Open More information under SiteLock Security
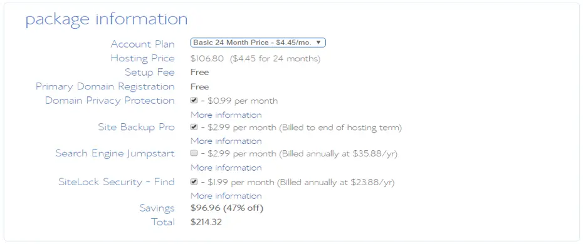Screen dimensions: 583x244 [x=226, y=195]
